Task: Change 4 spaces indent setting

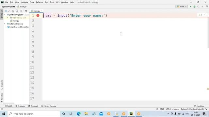Action: coord(176,109)
